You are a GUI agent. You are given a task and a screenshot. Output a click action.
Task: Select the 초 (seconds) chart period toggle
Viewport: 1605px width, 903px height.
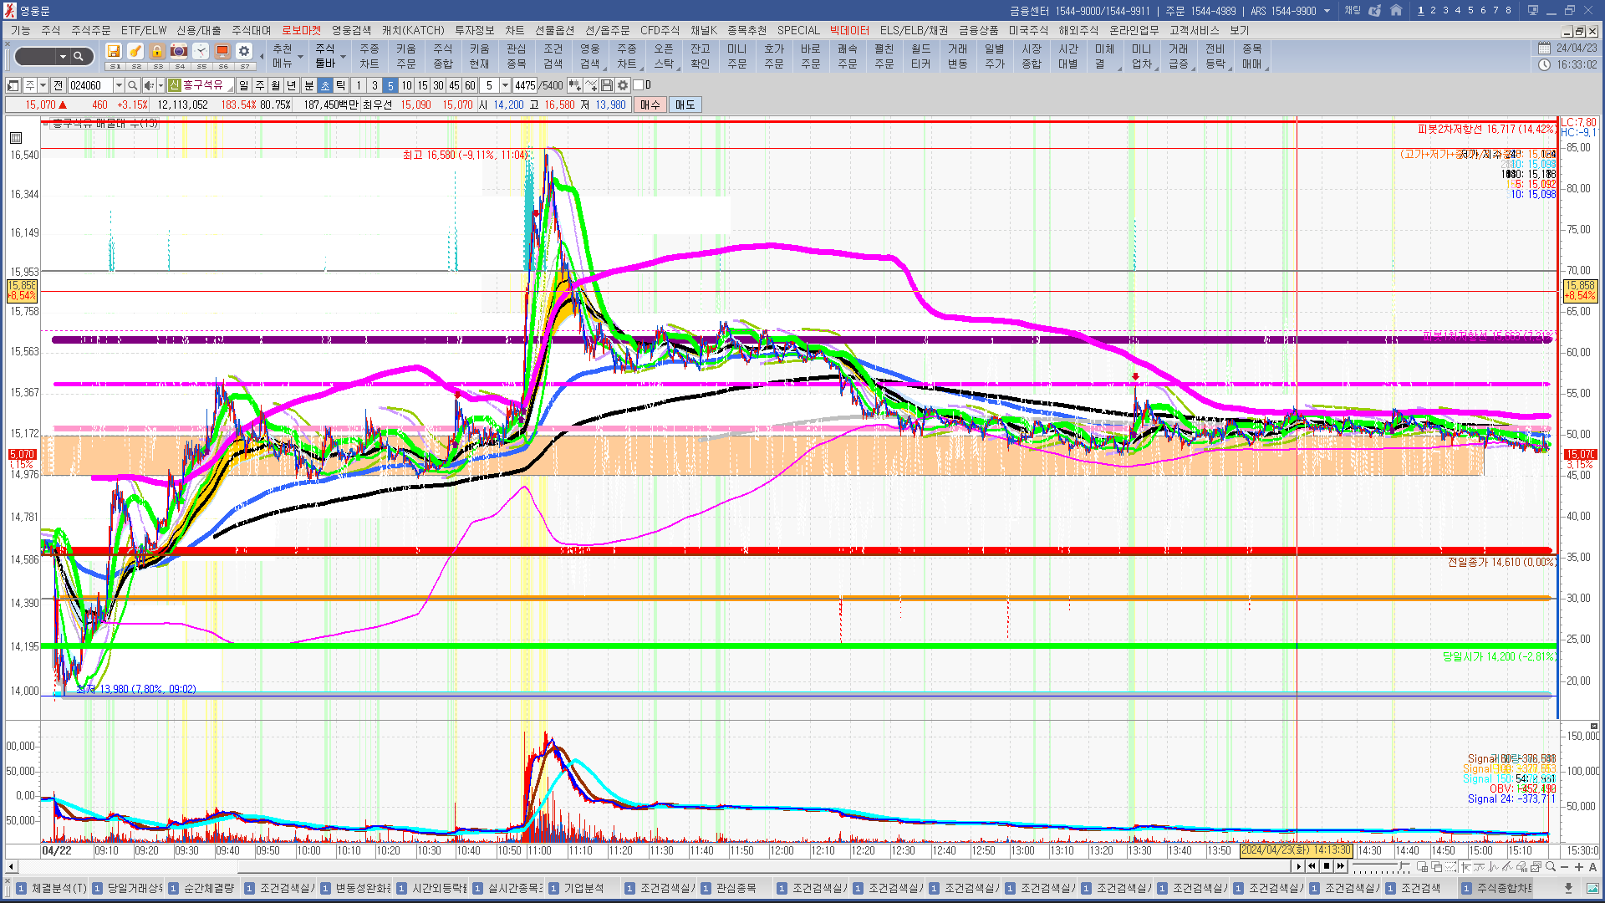point(325,85)
